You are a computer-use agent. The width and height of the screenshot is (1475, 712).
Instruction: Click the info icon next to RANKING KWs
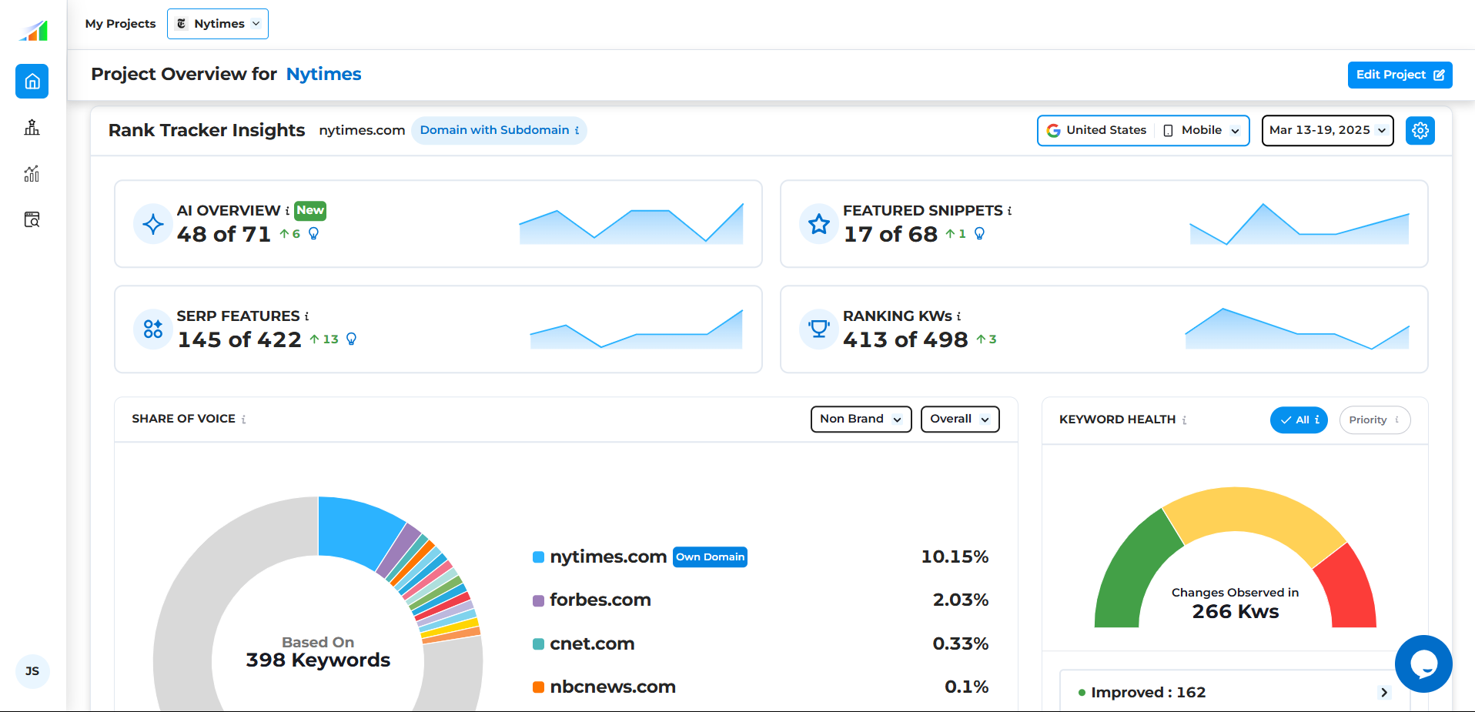coord(958,316)
